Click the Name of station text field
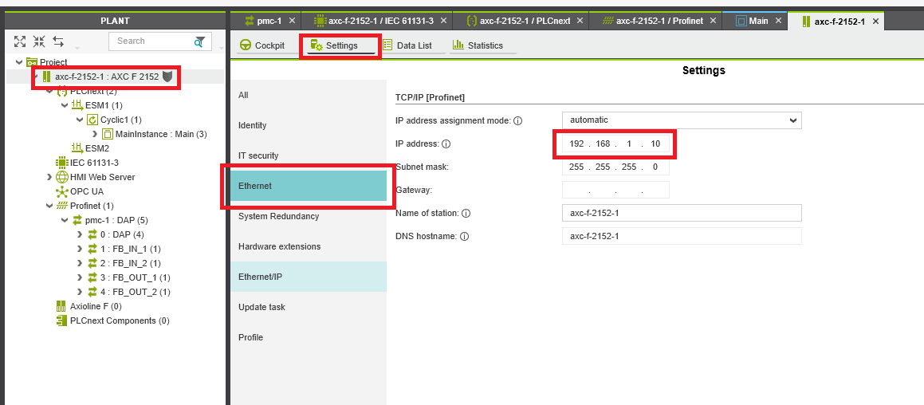 (x=681, y=213)
